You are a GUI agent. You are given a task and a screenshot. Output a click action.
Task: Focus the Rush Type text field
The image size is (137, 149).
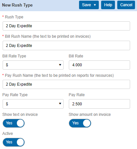tap(66, 26)
